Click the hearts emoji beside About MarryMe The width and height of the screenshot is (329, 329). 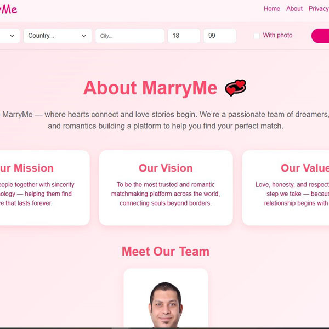(236, 88)
